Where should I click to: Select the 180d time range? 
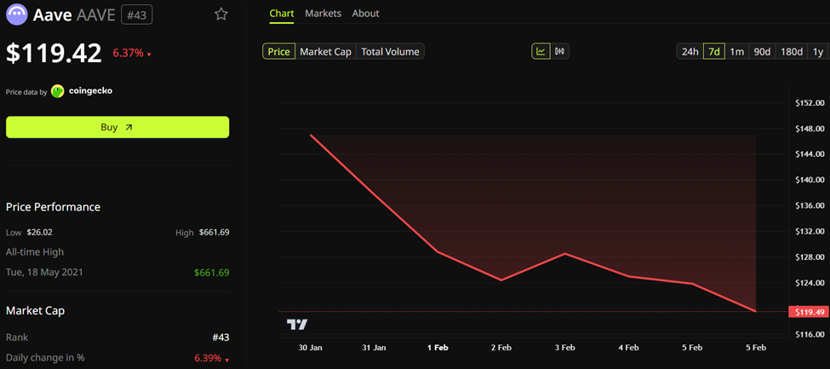click(792, 52)
